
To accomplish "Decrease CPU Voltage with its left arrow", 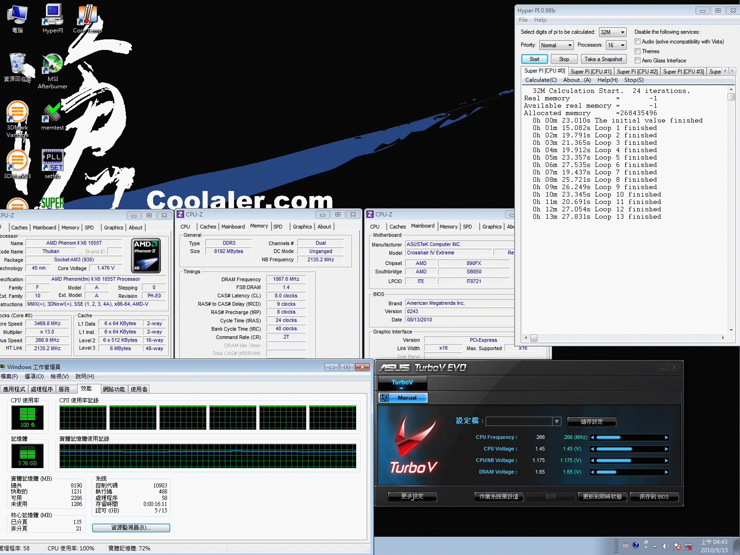I will (x=592, y=449).
